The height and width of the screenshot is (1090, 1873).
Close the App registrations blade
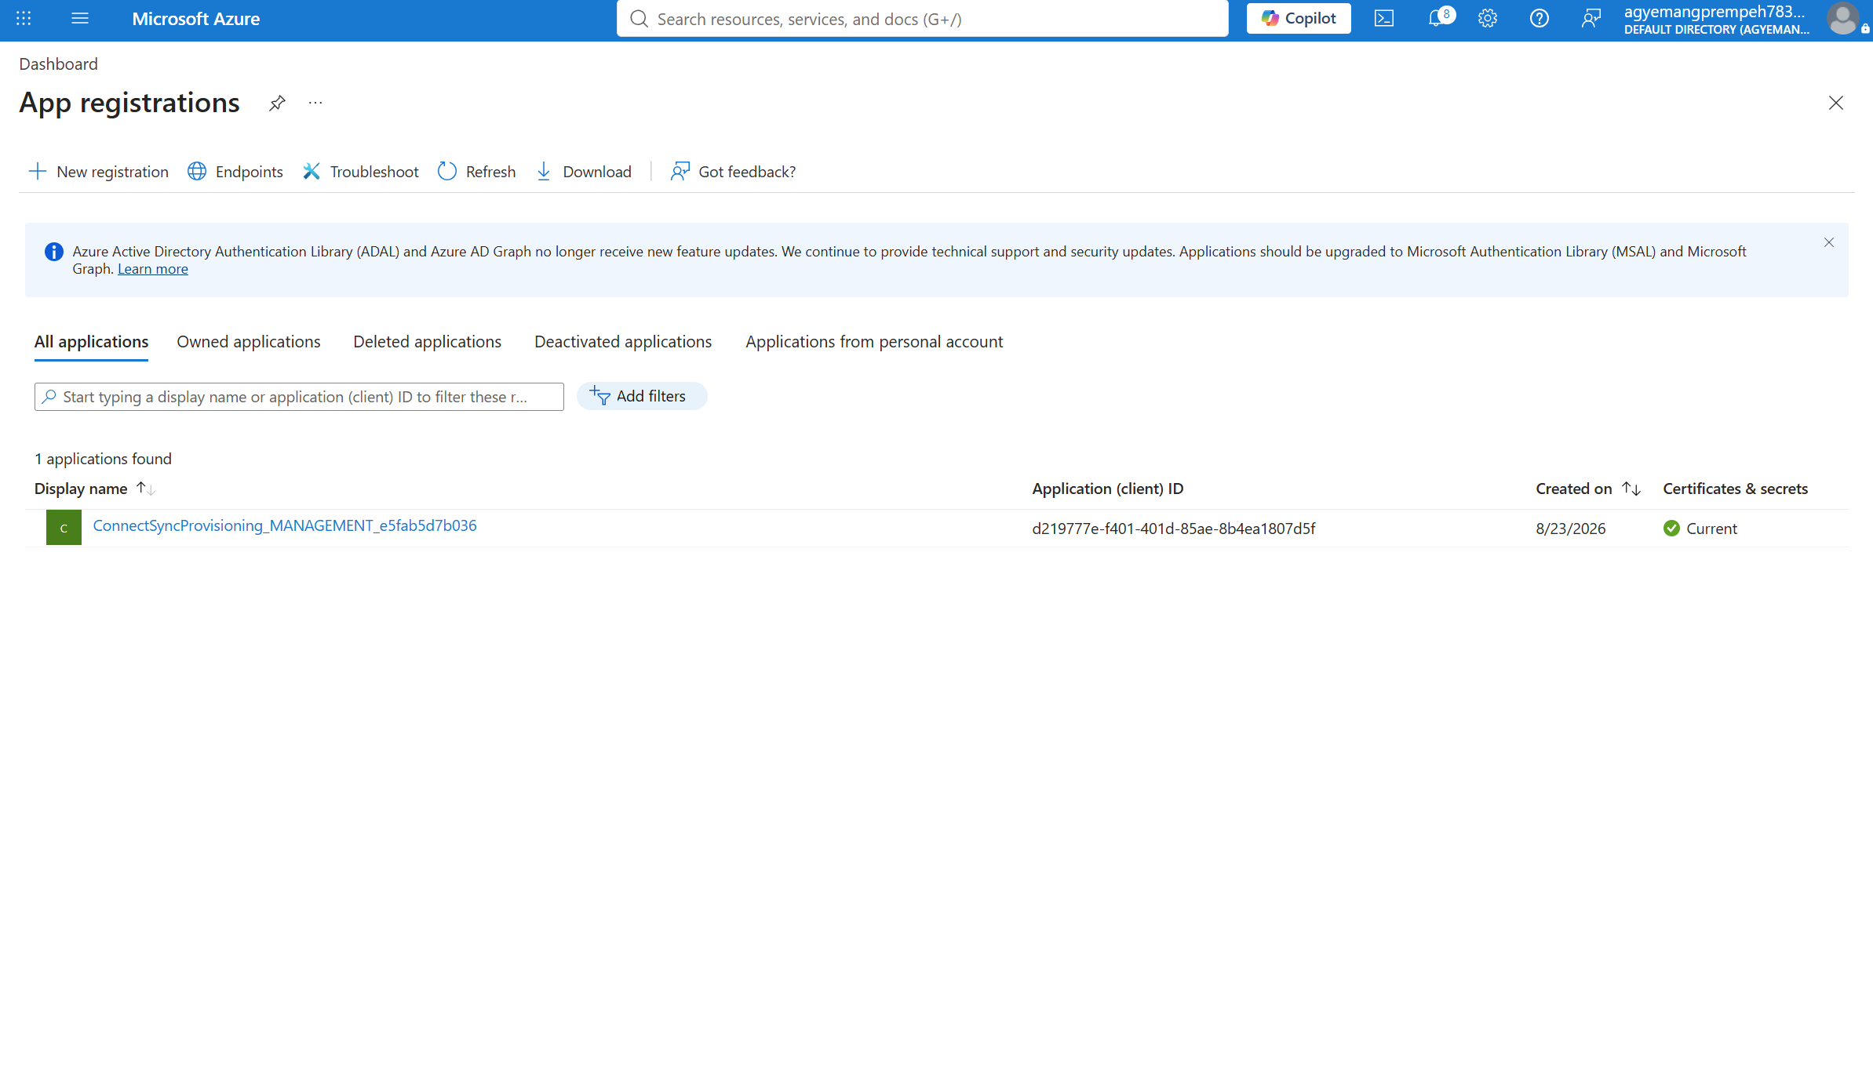1836,103
